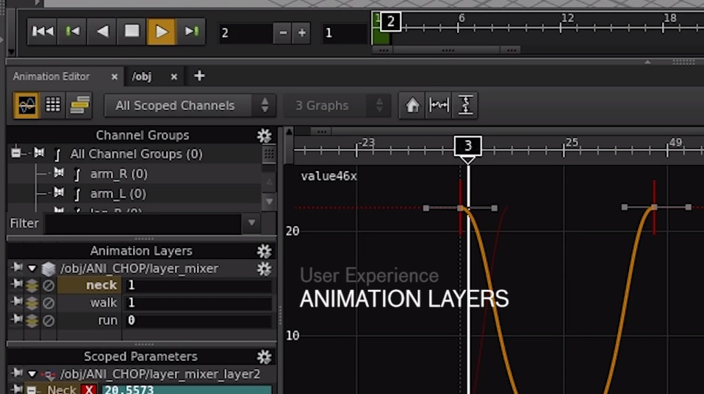The image size is (704, 394).
Task: Add a new pane tab
Action: [199, 76]
